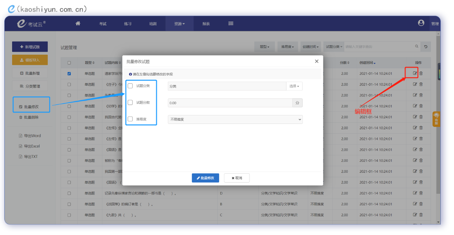The width and height of the screenshot is (454, 235).
Task: Open the list menu icon in navbar
Action: [231, 23]
